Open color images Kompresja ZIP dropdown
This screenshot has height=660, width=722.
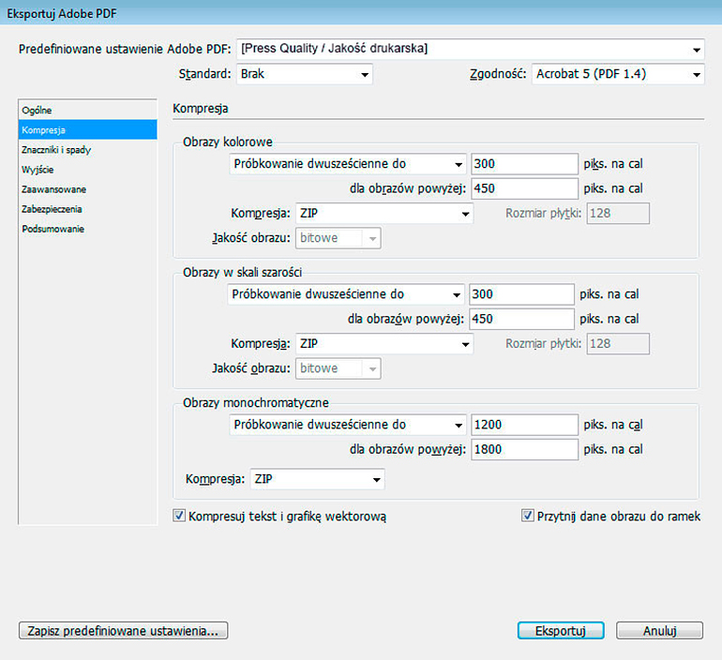pyautogui.click(x=384, y=214)
